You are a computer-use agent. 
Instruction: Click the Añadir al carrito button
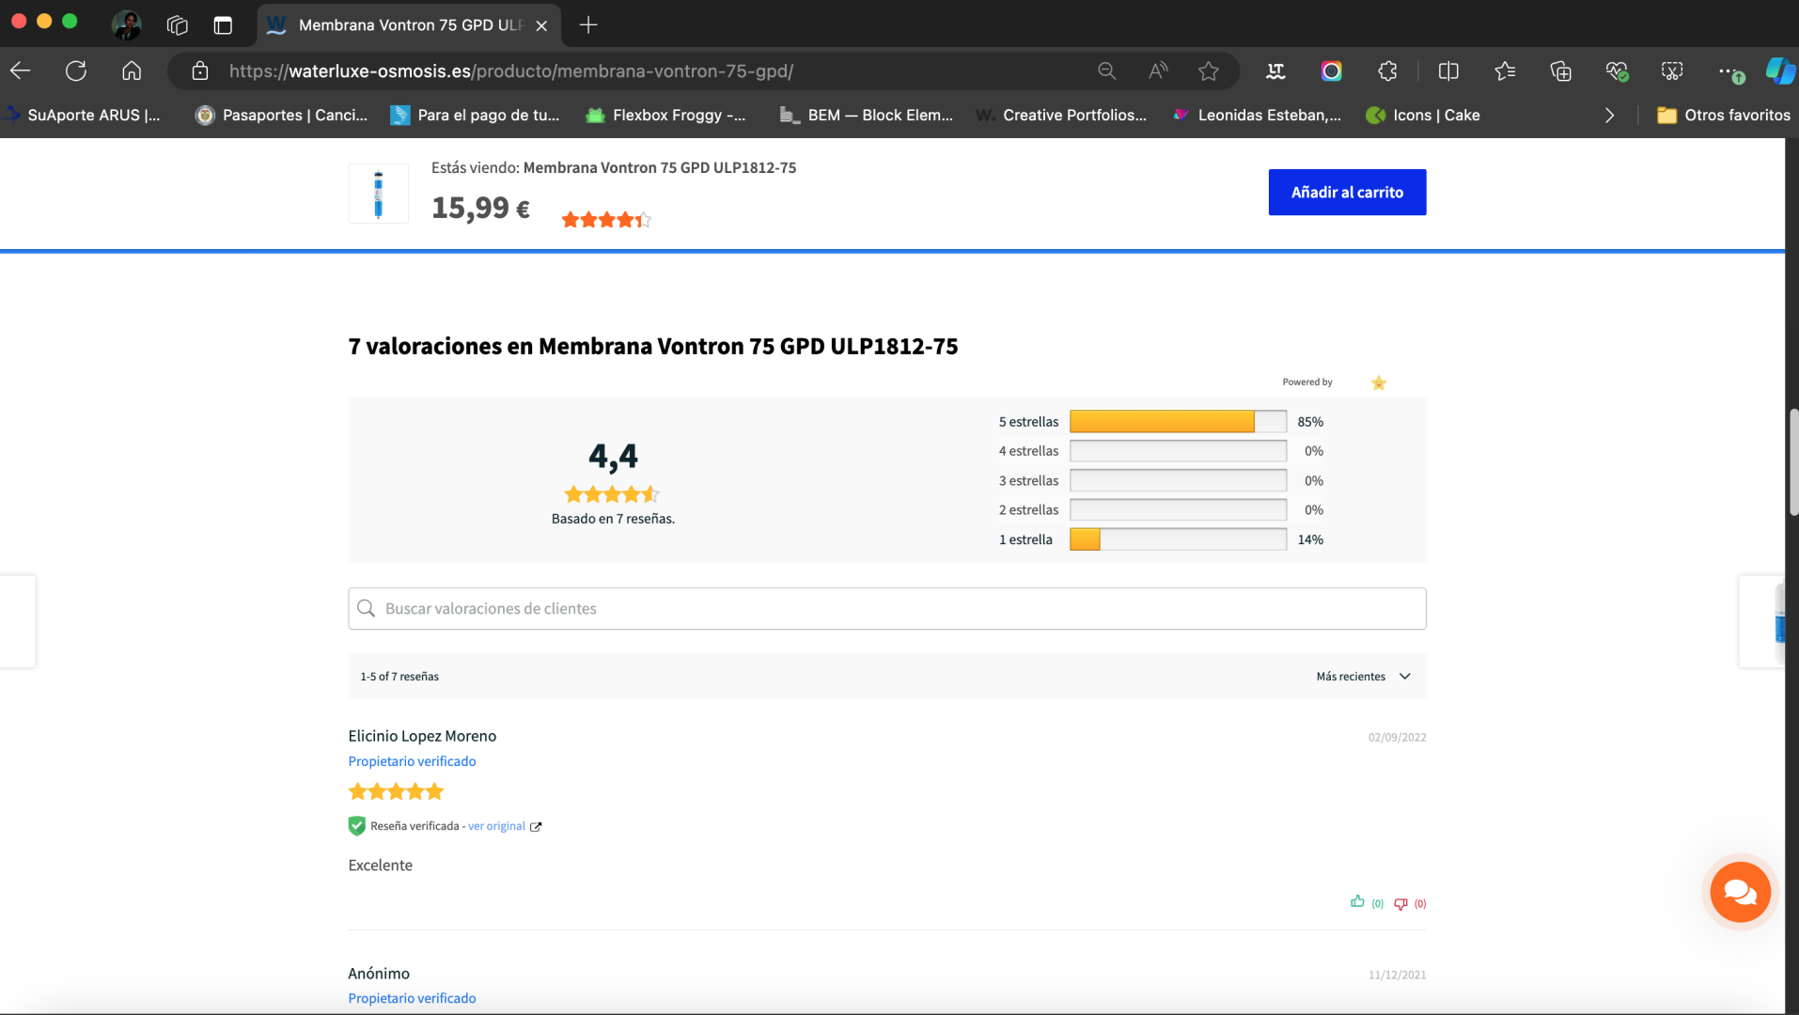(x=1347, y=192)
